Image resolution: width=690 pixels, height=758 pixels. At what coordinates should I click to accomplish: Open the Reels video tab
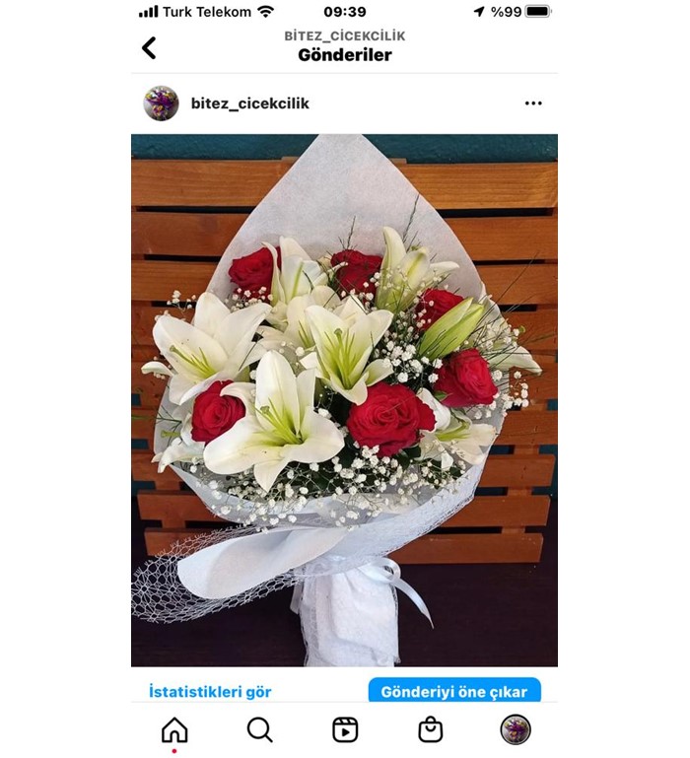pos(345,729)
